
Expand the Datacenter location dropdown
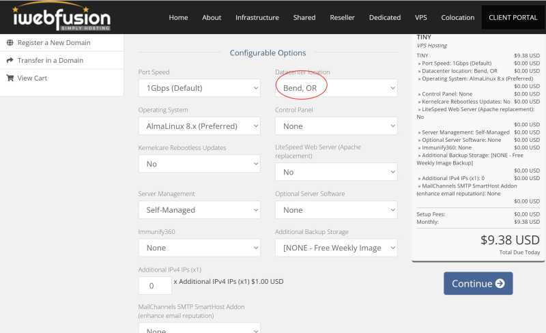click(x=336, y=88)
